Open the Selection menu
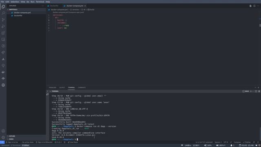 click(15, 2)
